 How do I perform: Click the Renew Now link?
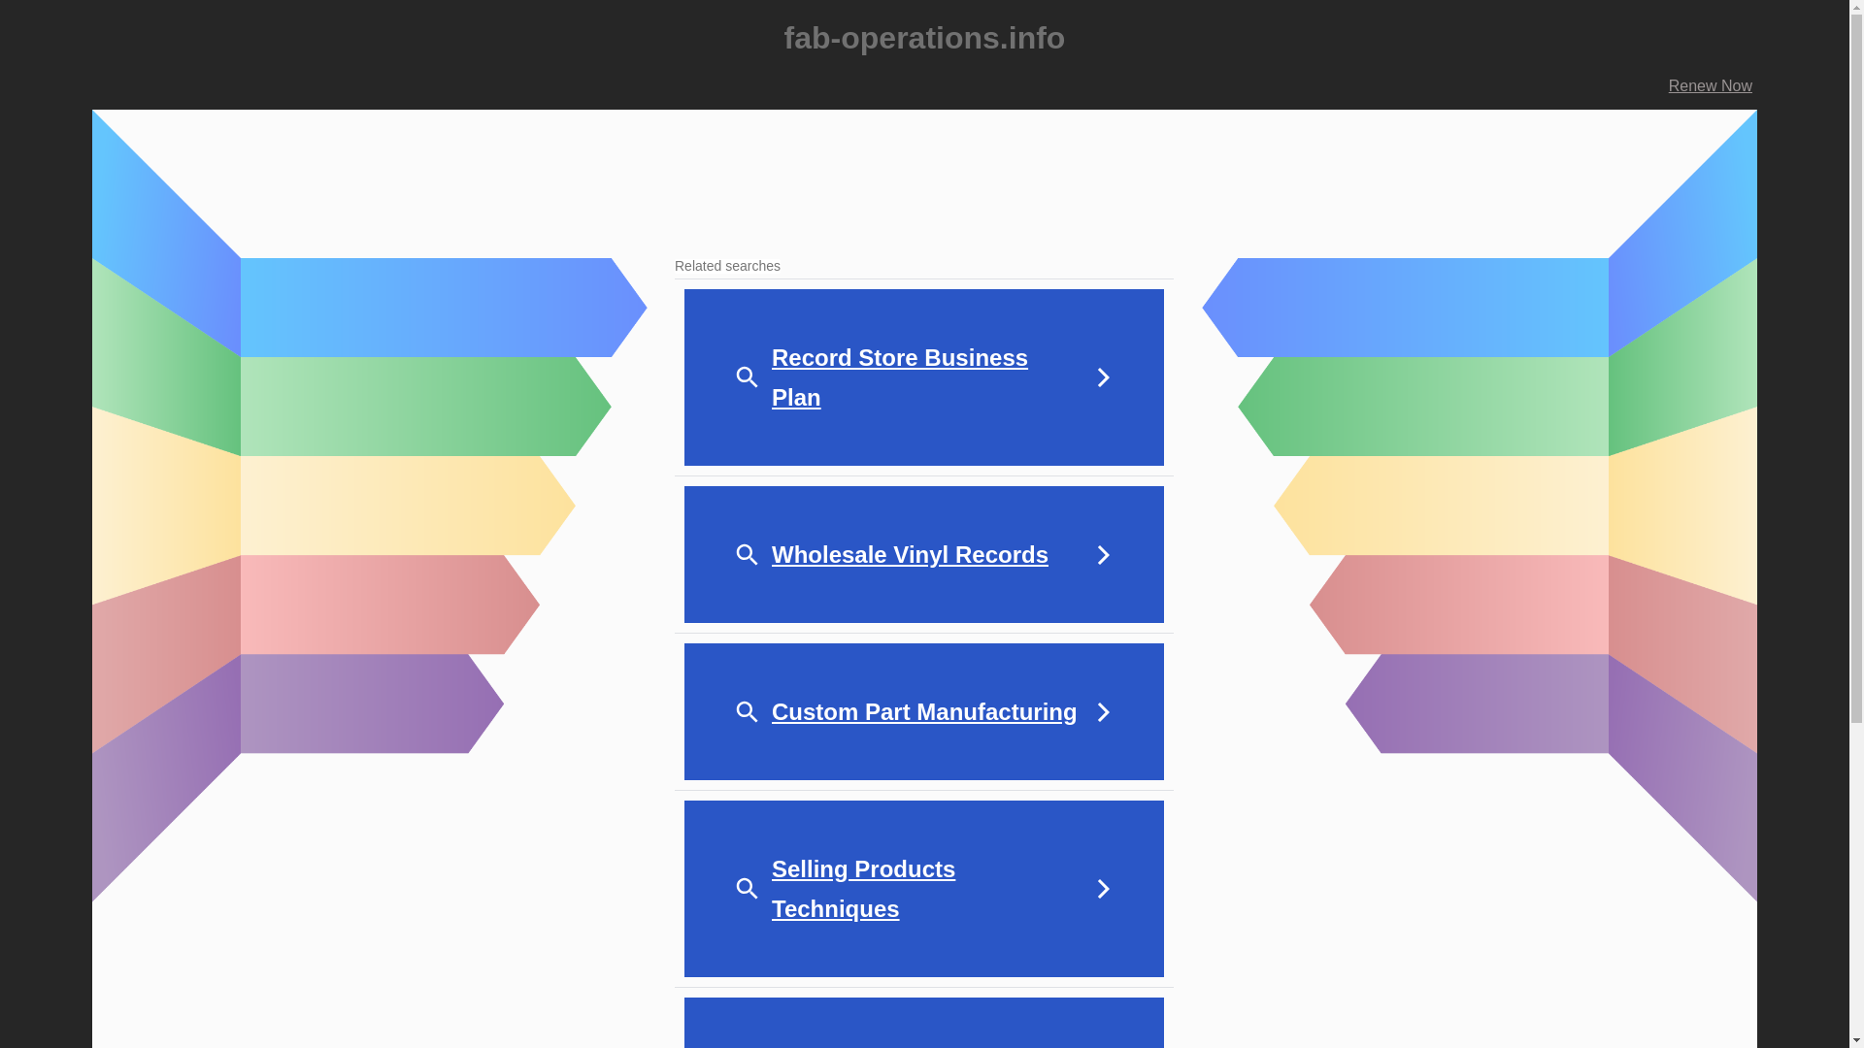coord(1710,86)
